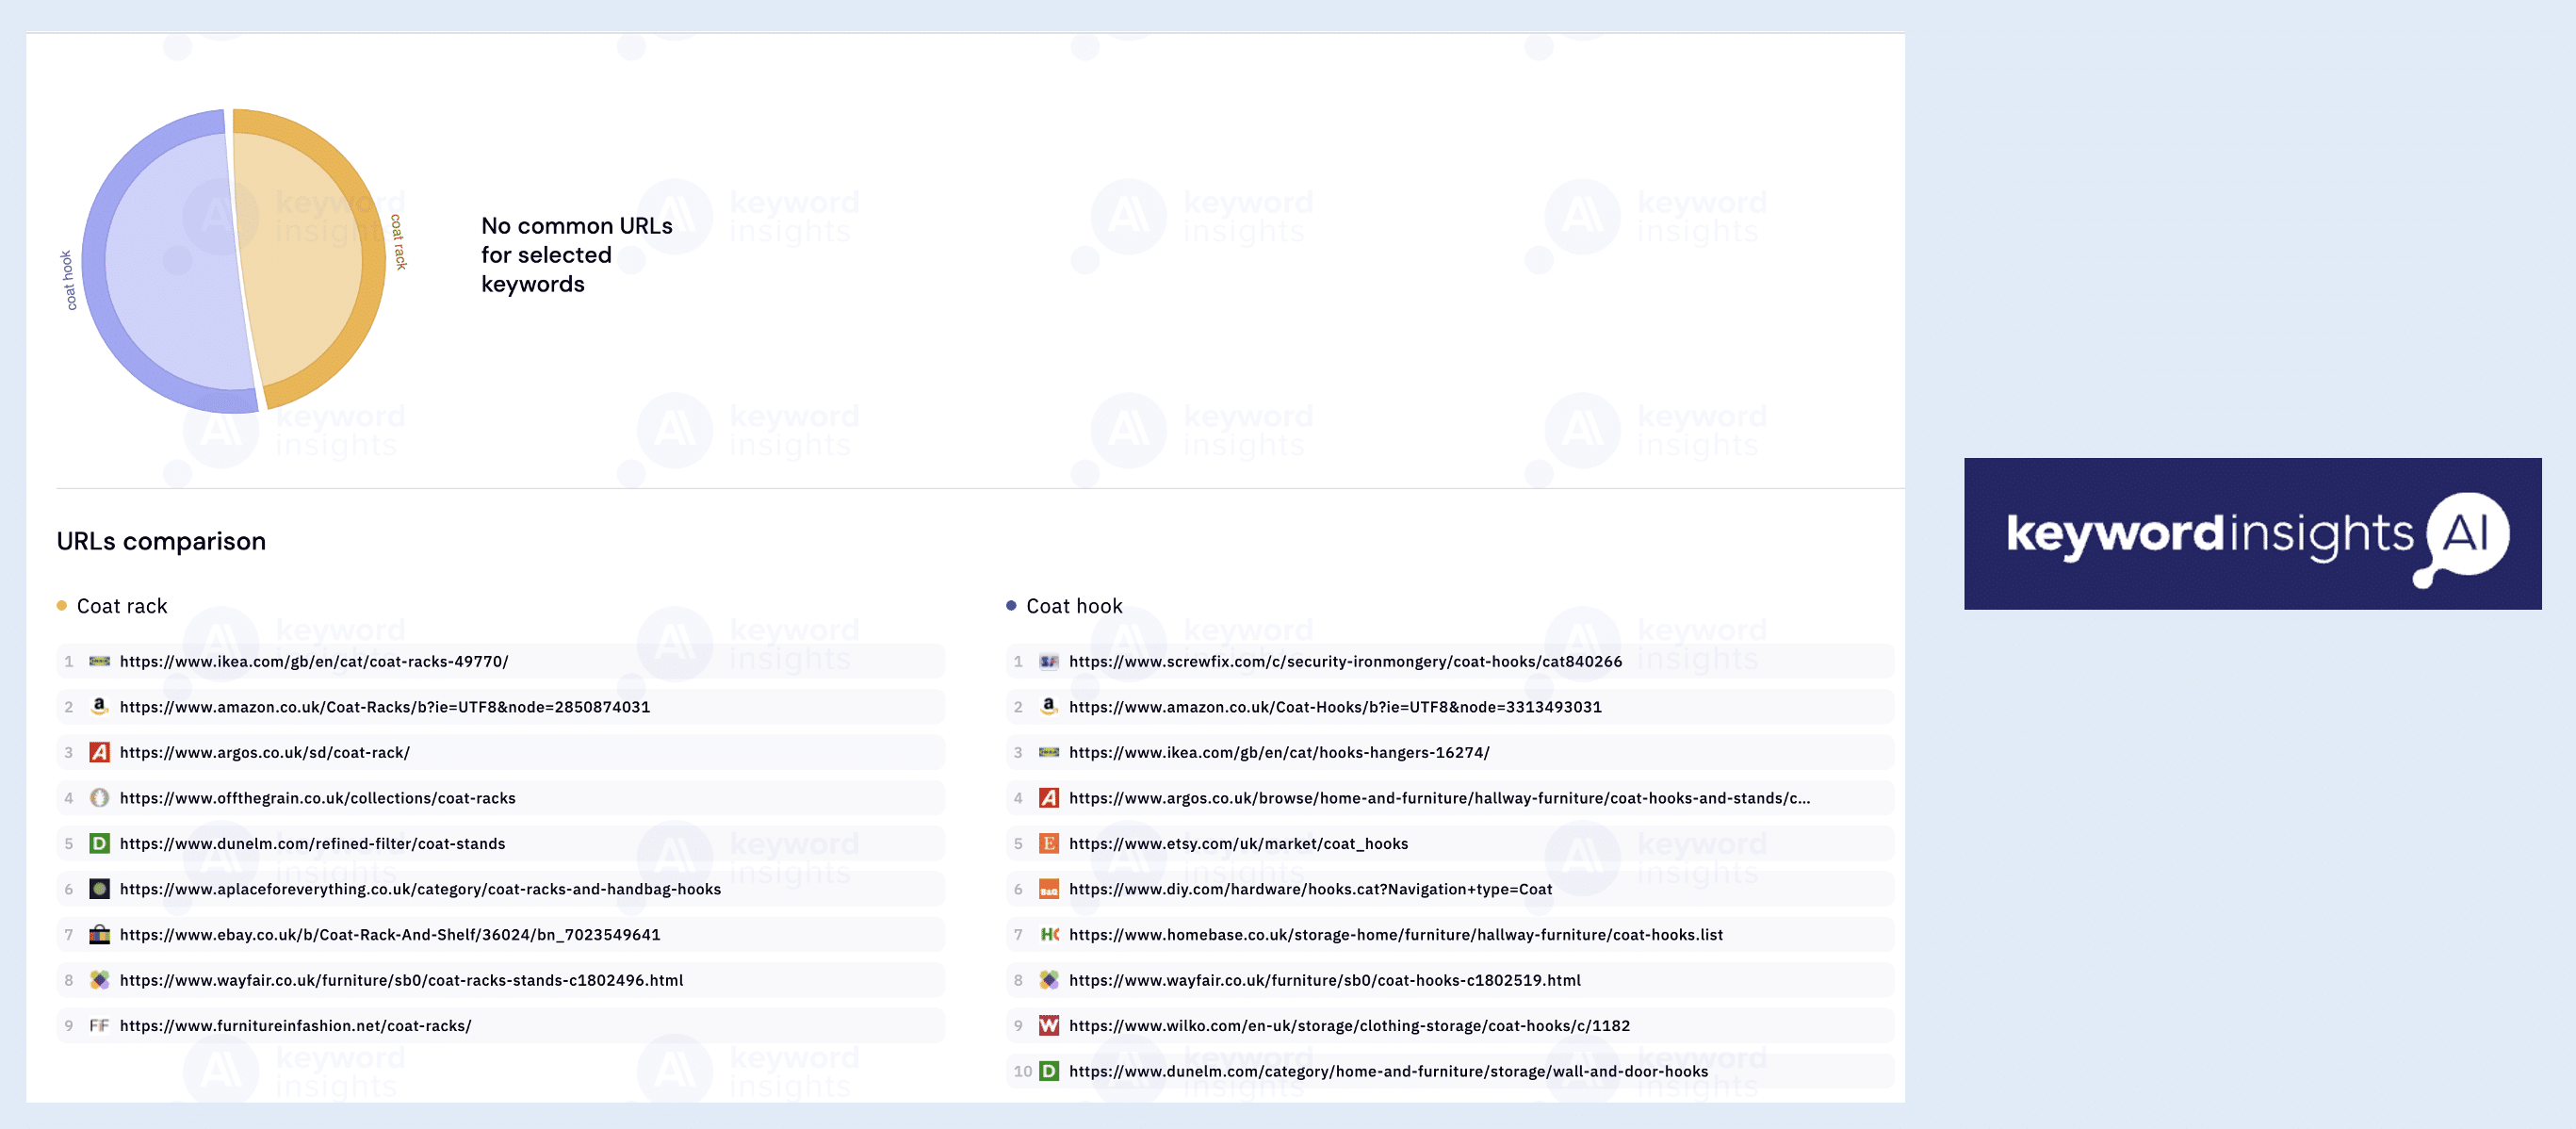Click the Homebase favicon in Coat hook column
The width and height of the screenshot is (2576, 1129).
1048,935
